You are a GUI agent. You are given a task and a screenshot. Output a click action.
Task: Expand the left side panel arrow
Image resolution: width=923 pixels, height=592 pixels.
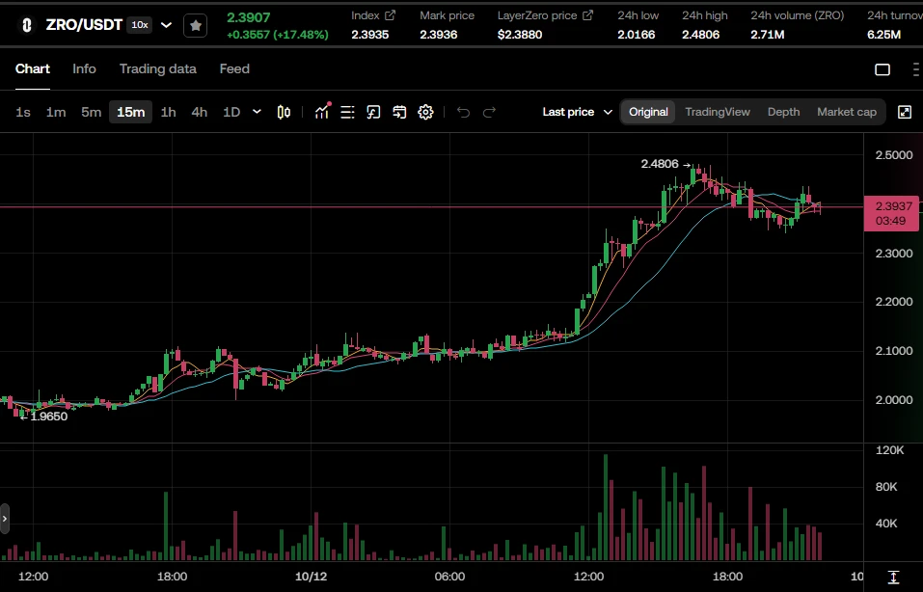point(5,519)
